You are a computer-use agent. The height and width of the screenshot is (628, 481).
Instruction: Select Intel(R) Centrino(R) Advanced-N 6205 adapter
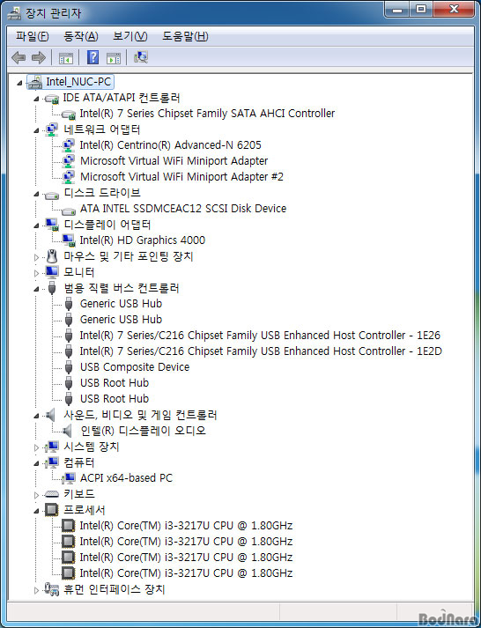[x=170, y=145]
